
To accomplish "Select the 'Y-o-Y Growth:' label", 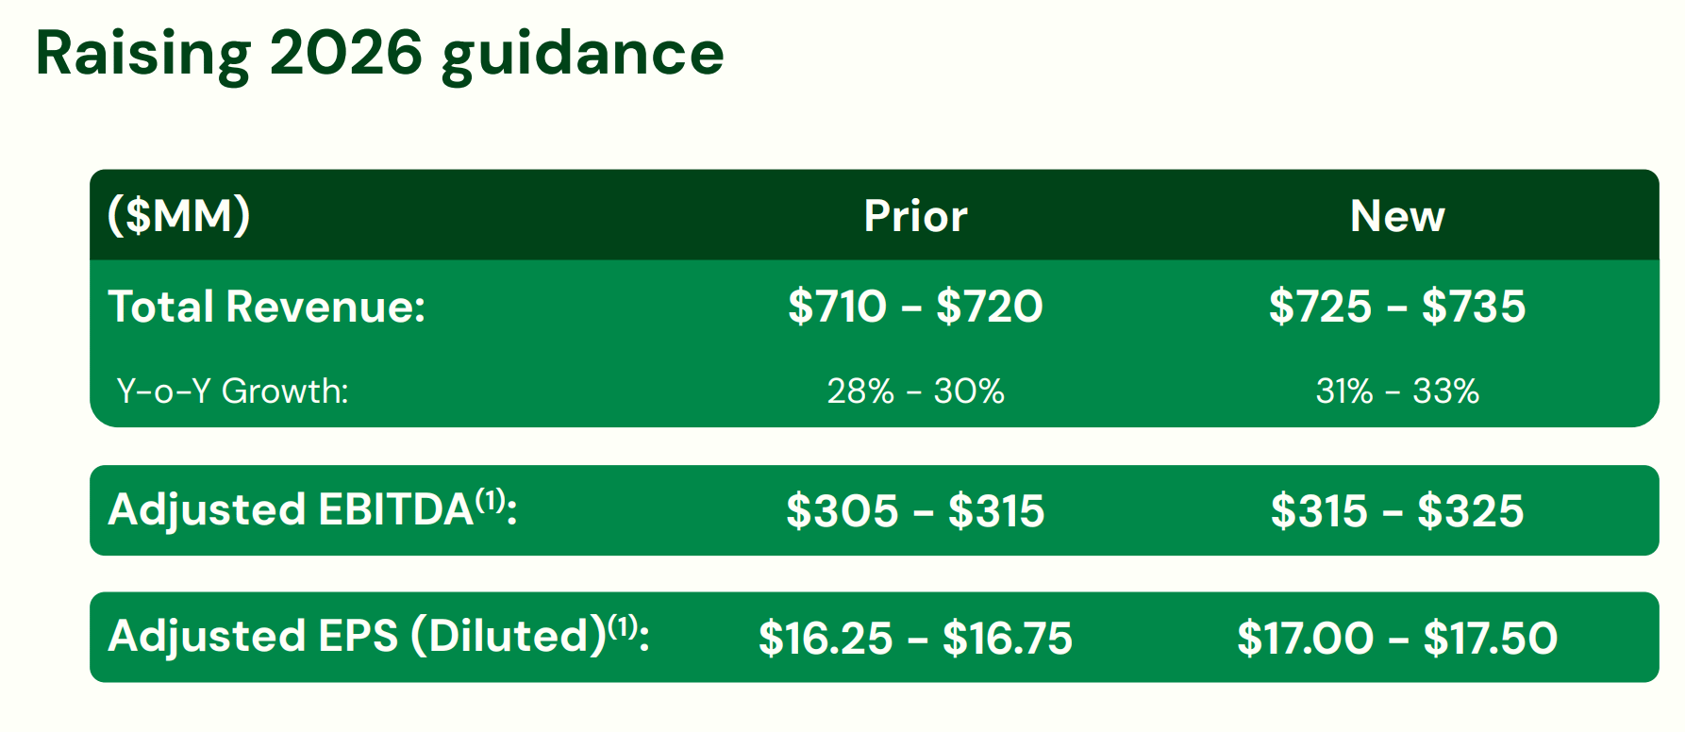I will click(232, 391).
